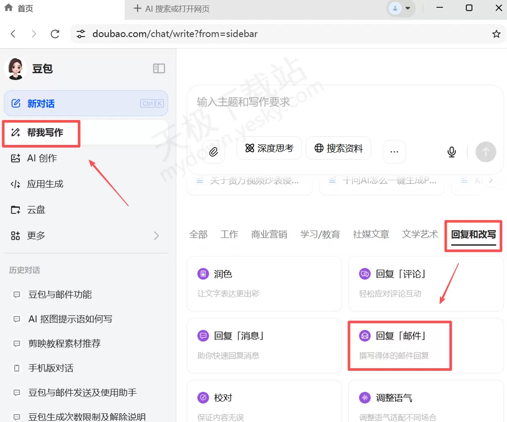Switch to the 全部 tab
The image size is (507, 422).
[198, 234]
